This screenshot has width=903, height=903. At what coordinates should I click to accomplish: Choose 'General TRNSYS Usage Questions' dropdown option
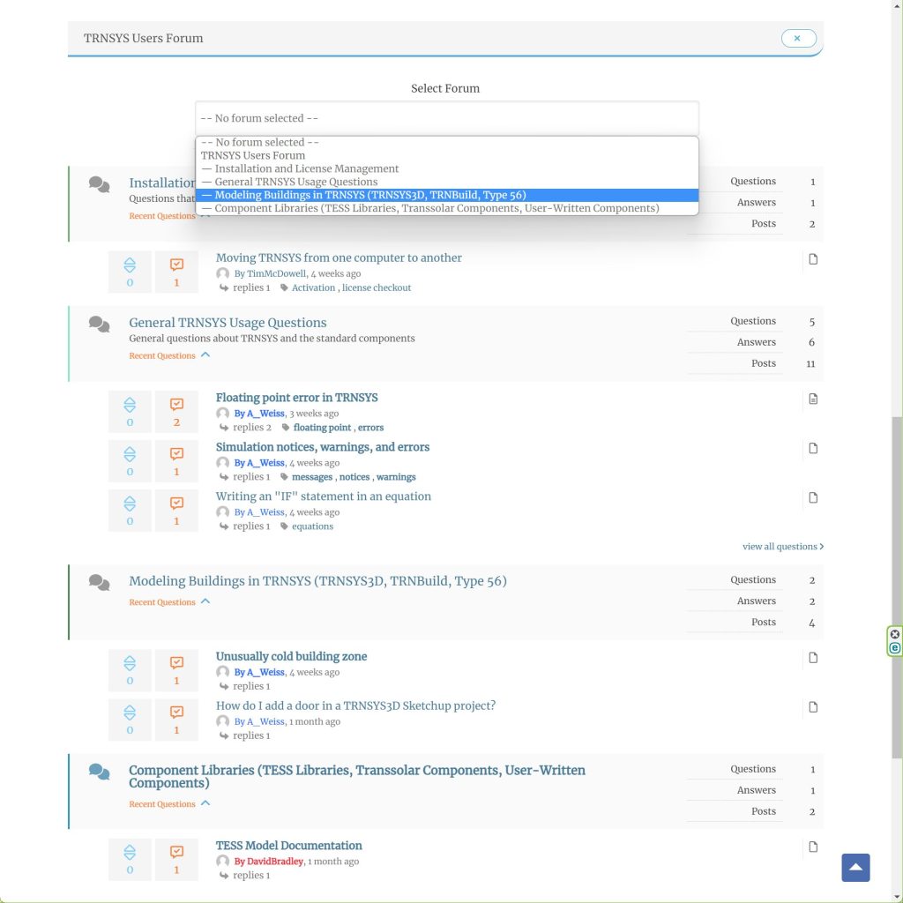tap(447, 182)
